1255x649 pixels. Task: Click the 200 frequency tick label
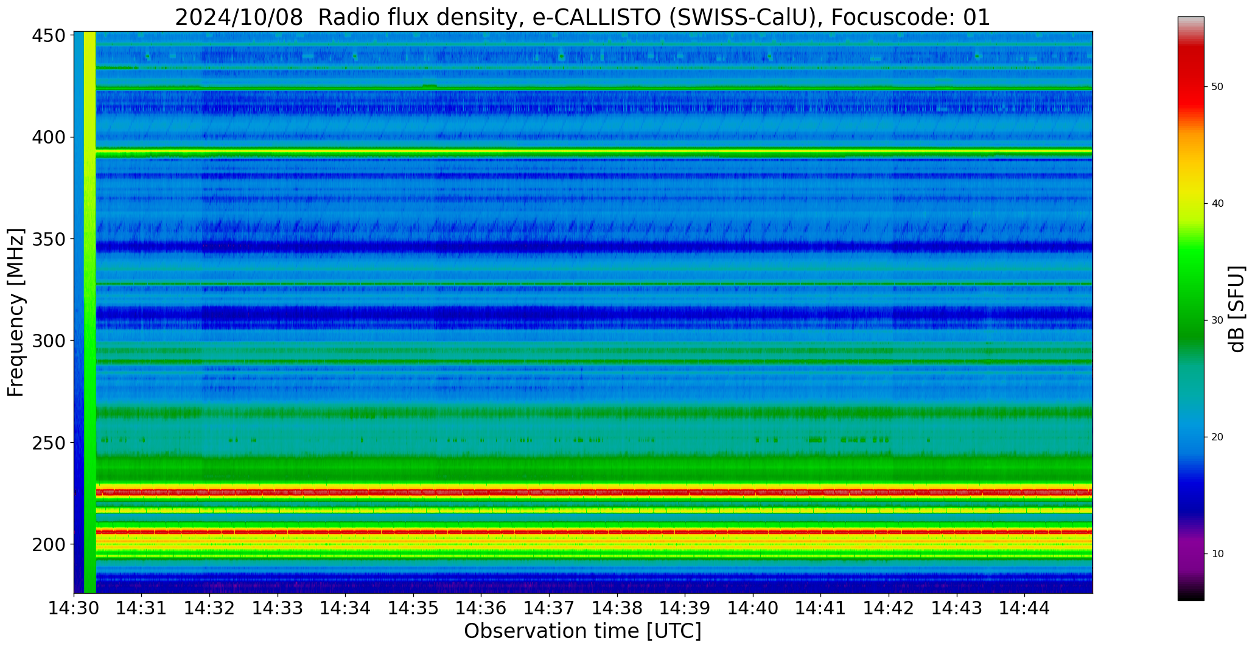coord(48,544)
